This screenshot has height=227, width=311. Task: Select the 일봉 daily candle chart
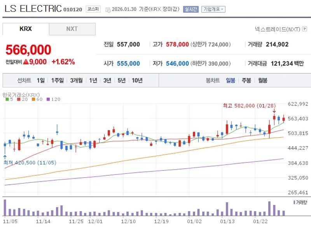pos(231,80)
